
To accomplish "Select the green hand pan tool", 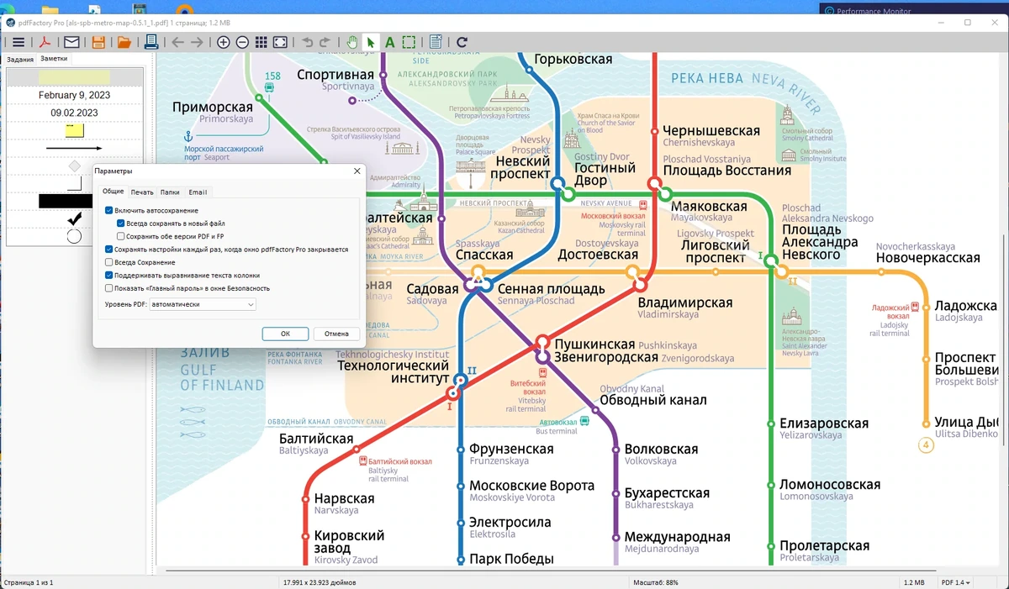I will pyautogui.click(x=352, y=42).
